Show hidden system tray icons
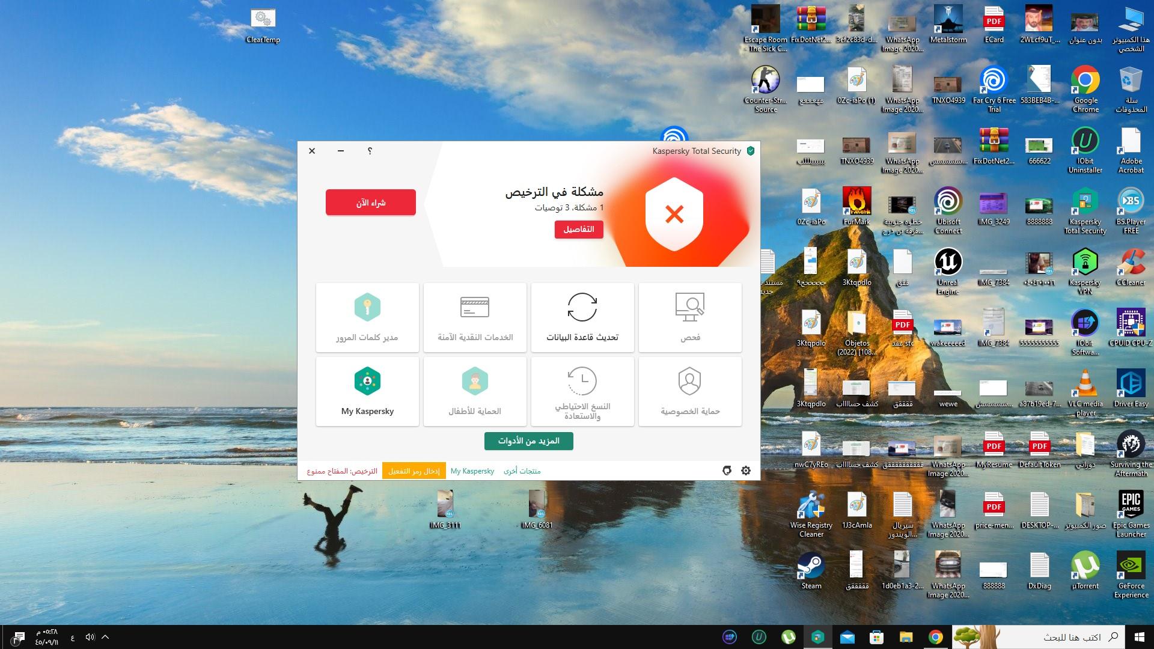The image size is (1154, 649). [x=105, y=637]
